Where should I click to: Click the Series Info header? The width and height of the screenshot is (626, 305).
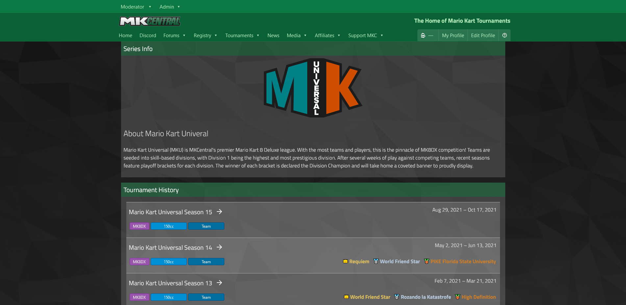click(x=313, y=49)
